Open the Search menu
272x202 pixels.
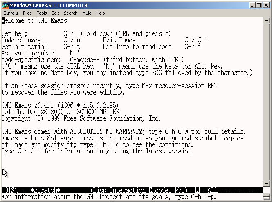(x=71, y=13)
